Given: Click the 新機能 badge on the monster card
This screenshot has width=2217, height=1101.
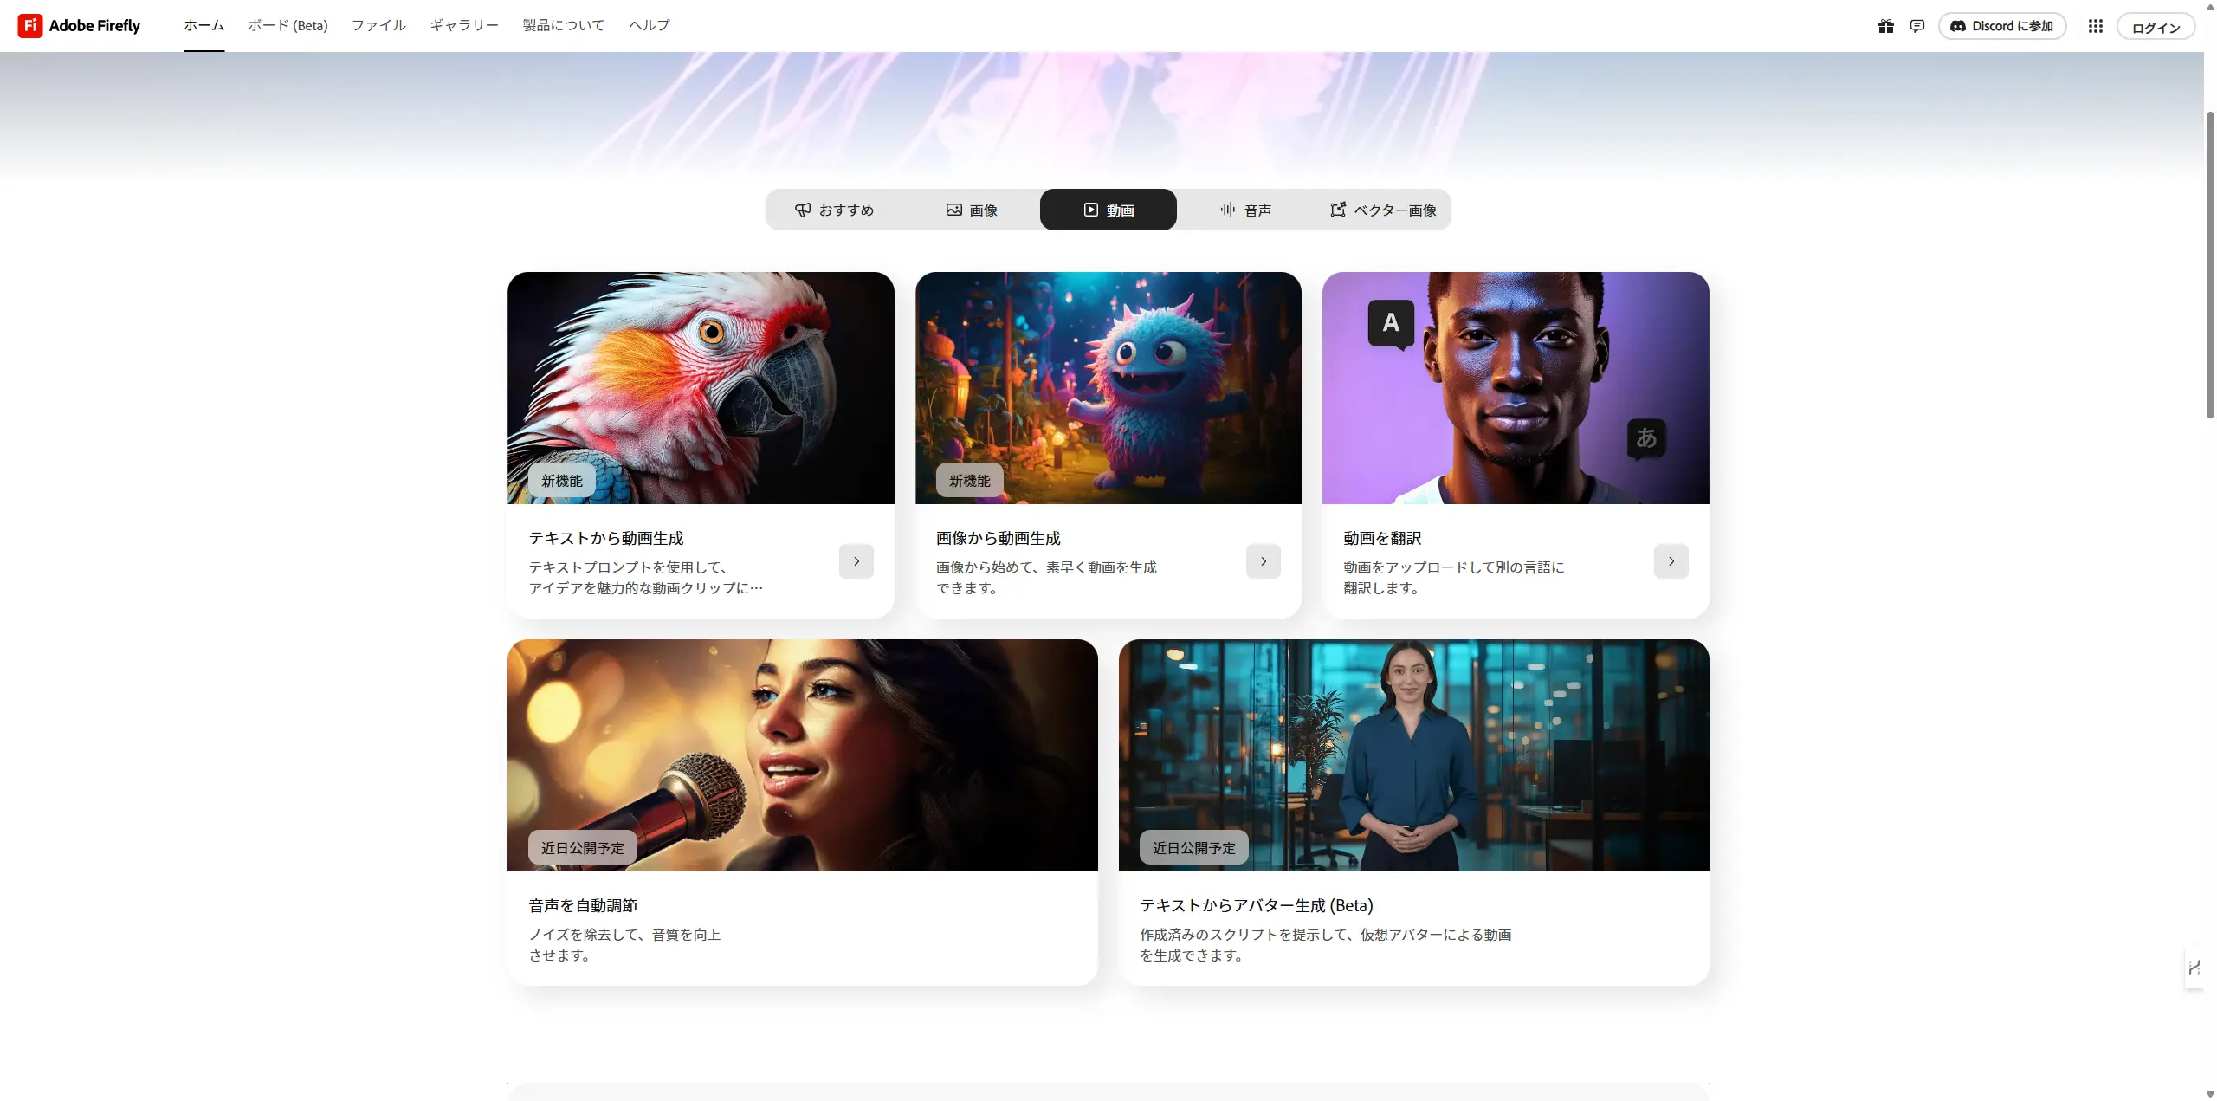Looking at the screenshot, I should coord(969,481).
